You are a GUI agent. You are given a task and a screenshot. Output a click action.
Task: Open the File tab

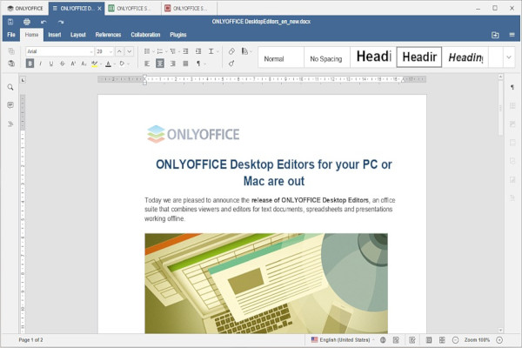coord(11,35)
